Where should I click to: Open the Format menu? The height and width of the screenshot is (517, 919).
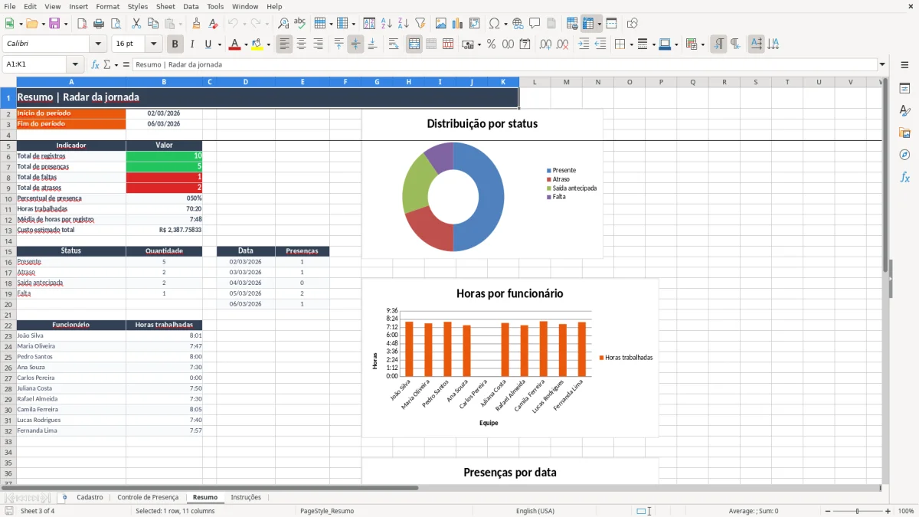pos(107,6)
